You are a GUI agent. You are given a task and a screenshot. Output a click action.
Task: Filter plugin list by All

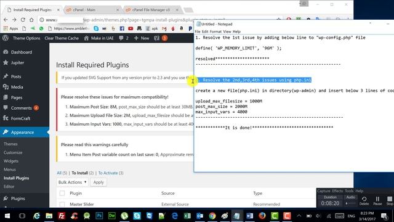click(x=59, y=173)
